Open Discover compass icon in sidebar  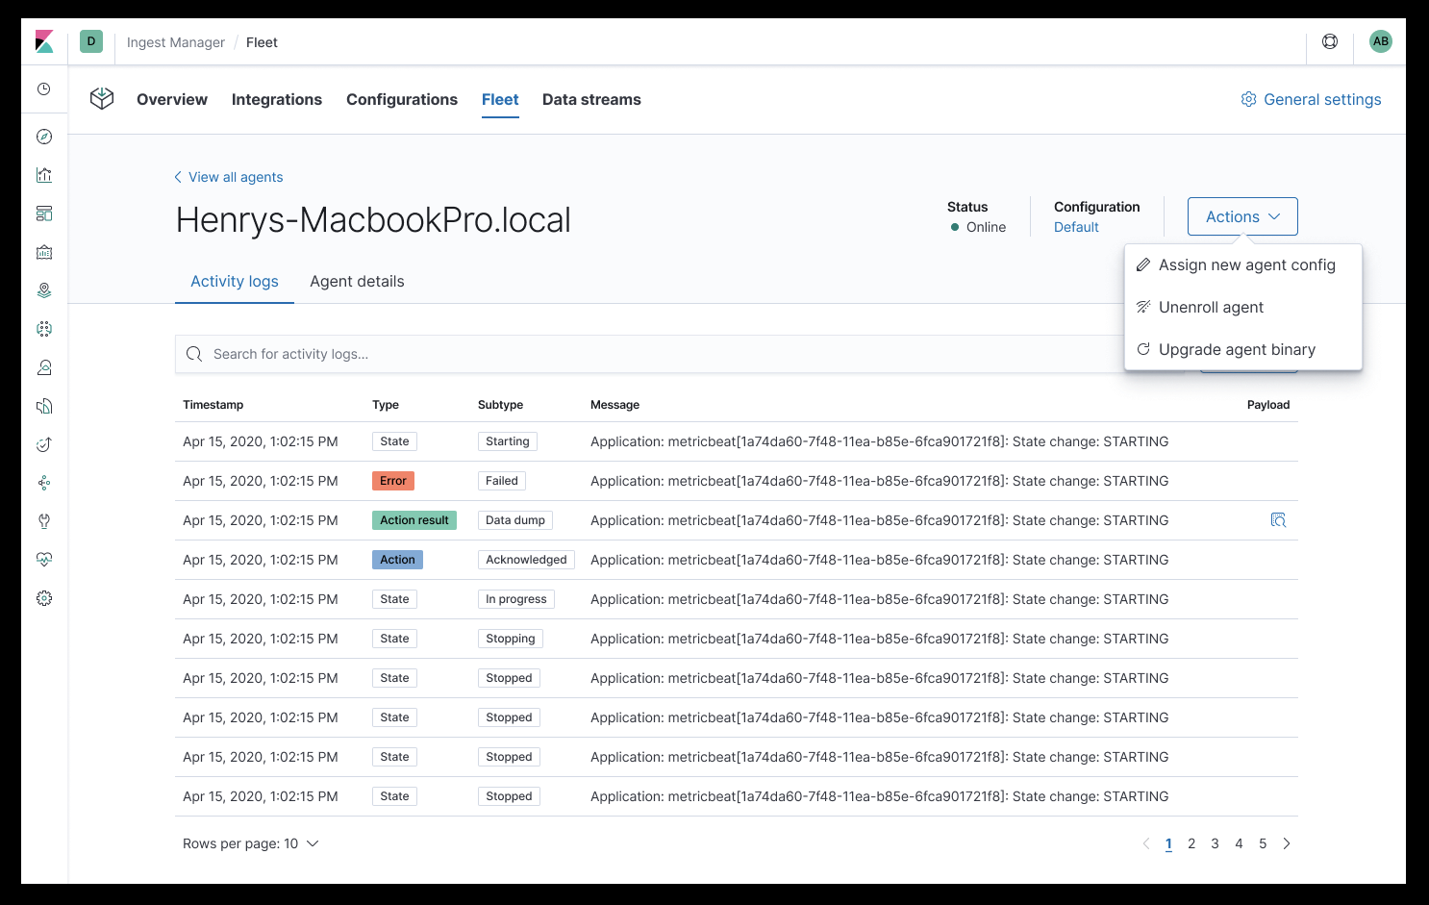pos(44,137)
